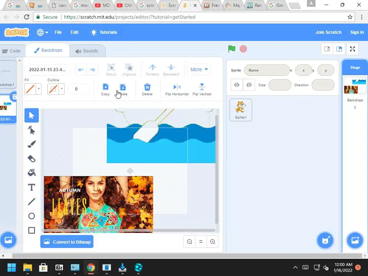Open 7-Zip from the taskbar
The width and height of the screenshot is (368, 276).
[59, 267]
